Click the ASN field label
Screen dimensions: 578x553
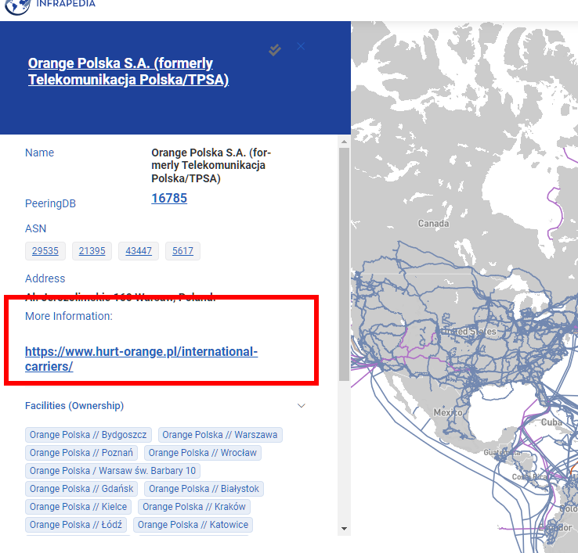[x=36, y=228]
